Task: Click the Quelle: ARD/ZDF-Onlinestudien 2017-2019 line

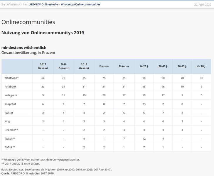Action: [28, 173]
